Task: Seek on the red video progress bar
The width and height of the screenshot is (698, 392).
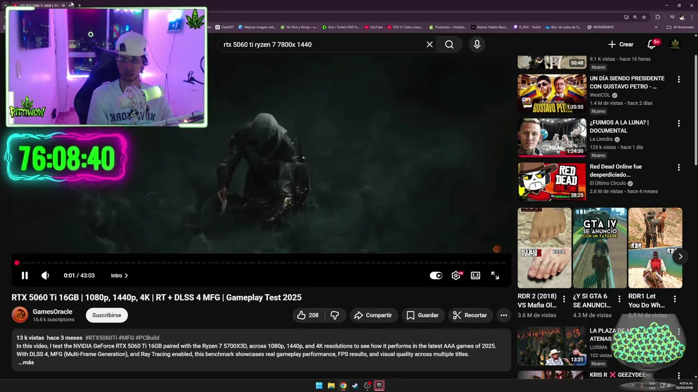Action: (262, 263)
